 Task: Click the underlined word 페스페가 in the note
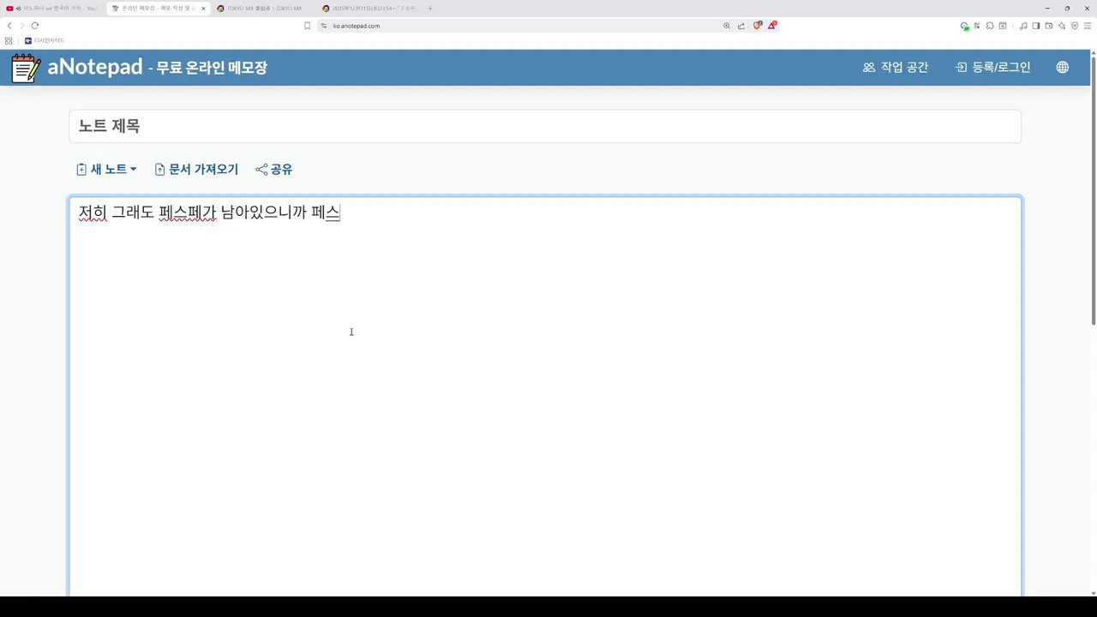tap(188, 213)
